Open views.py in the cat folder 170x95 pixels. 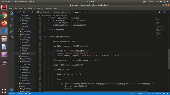[25, 53]
